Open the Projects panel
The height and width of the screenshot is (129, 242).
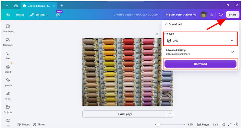[8, 109]
